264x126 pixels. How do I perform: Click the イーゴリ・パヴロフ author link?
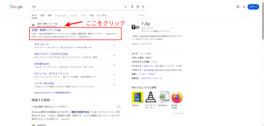(x=147, y=74)
